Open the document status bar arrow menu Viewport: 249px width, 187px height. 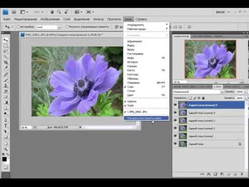[x=80, y=127]
